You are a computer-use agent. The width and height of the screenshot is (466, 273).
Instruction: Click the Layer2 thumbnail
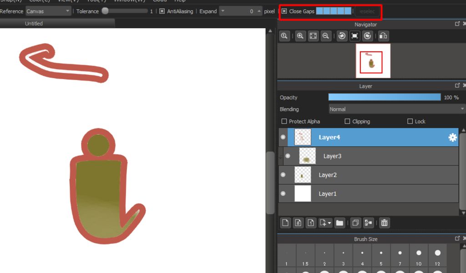[x=303, y=175]
